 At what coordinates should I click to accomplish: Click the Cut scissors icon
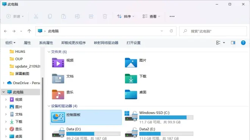click(x=36, y=16)
